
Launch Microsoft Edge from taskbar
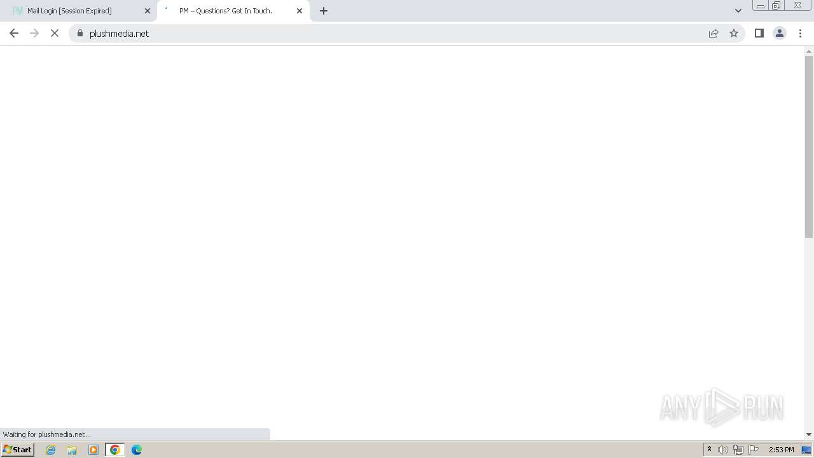pos(137,450)
